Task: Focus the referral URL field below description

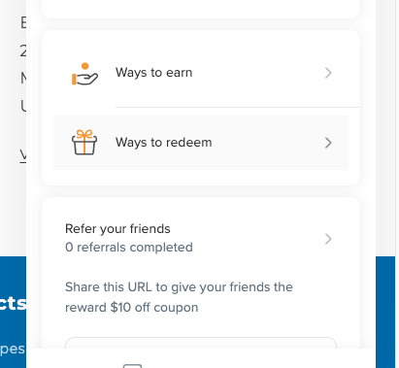Action: coord(201,343)
